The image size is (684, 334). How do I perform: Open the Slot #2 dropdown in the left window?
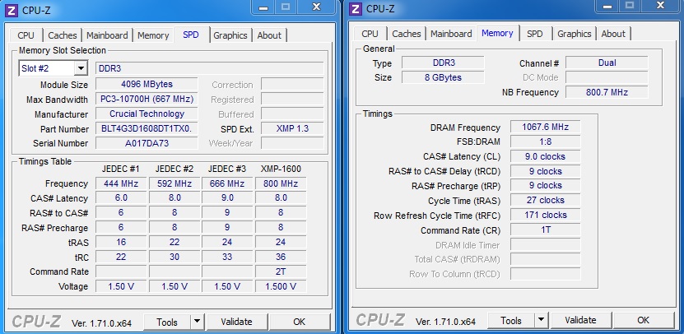[81, 68]
